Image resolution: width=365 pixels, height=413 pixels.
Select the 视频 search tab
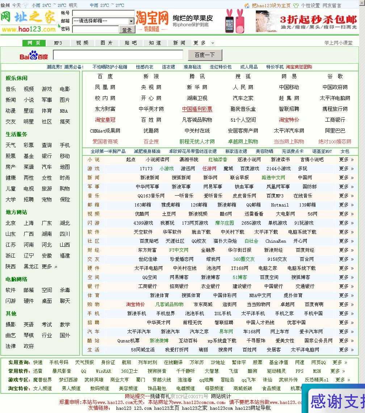tap(82, 43)
